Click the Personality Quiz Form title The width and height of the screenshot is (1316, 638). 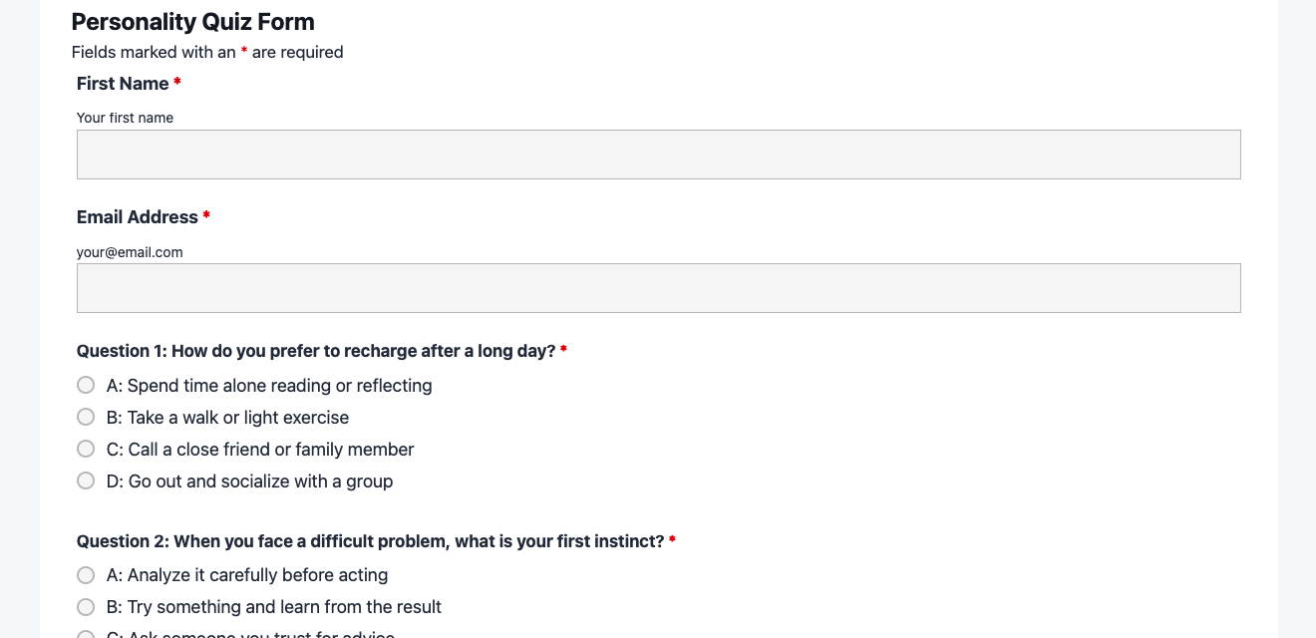tap(192, 22)
